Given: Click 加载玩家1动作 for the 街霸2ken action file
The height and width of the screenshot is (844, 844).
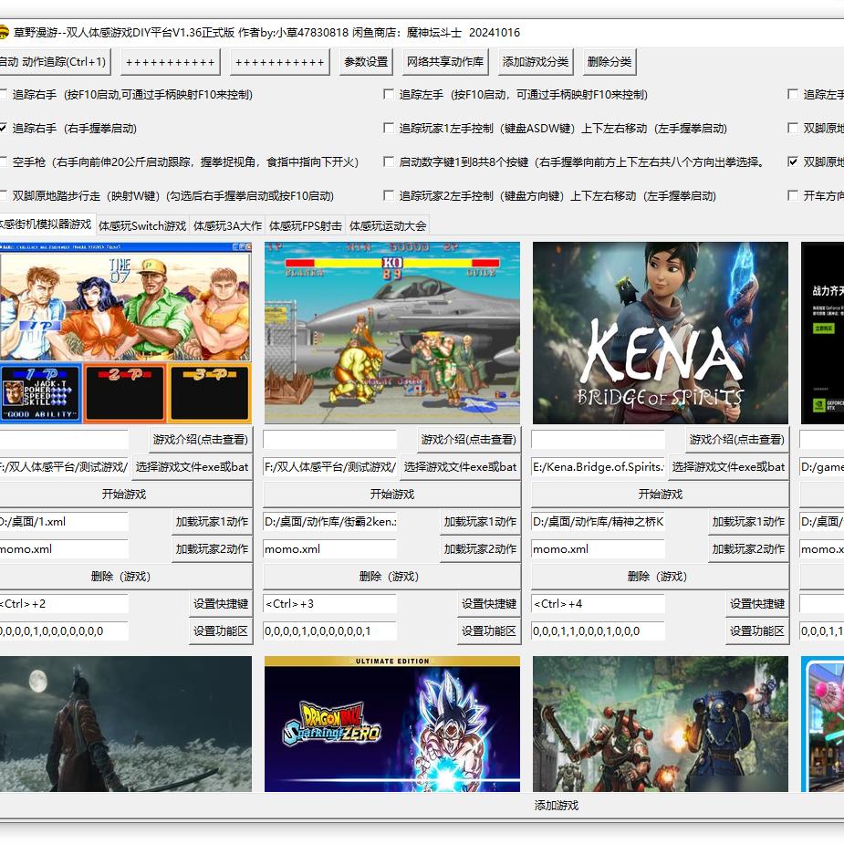Looking at the screenshot, I should (x=480, y=522).
